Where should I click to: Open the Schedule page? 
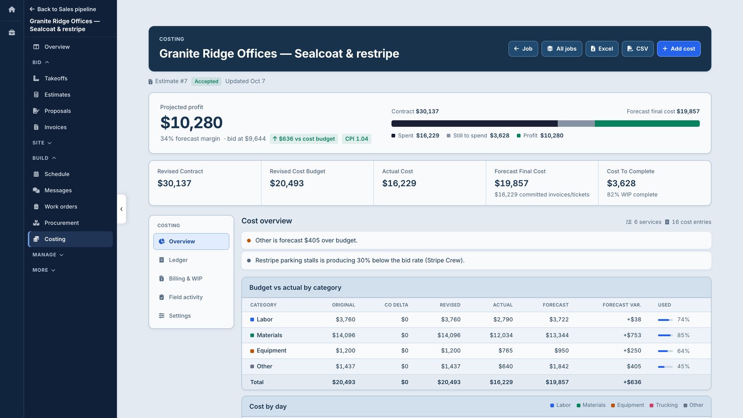pos(70,174)
